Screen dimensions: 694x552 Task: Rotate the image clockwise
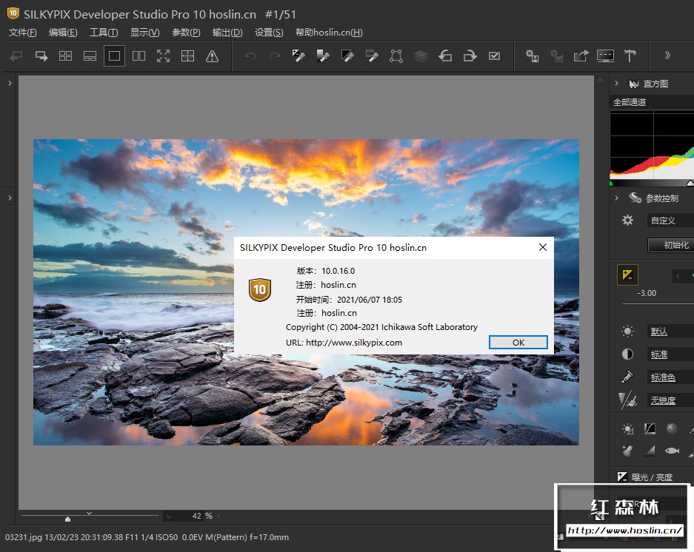(x=470, y=56)
